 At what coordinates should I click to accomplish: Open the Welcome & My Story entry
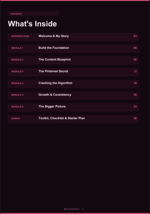(x=53, y=36)
